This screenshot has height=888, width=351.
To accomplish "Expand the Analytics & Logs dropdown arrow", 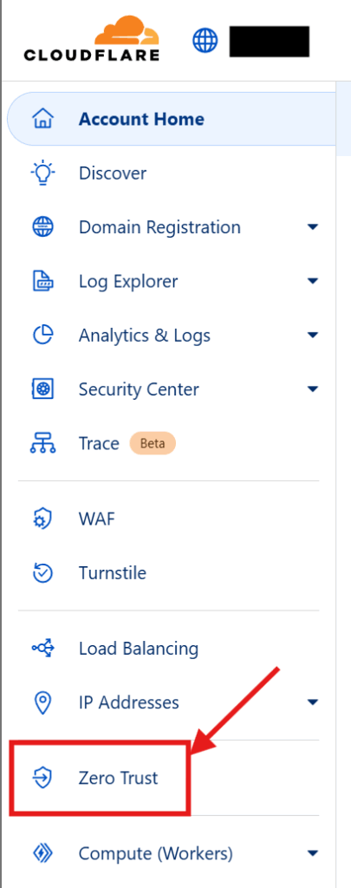I will 313,336.
